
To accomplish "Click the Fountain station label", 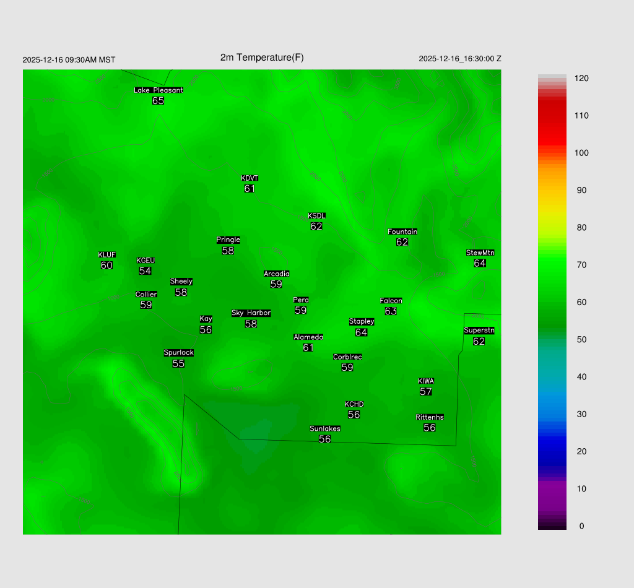I will [402, 232].
